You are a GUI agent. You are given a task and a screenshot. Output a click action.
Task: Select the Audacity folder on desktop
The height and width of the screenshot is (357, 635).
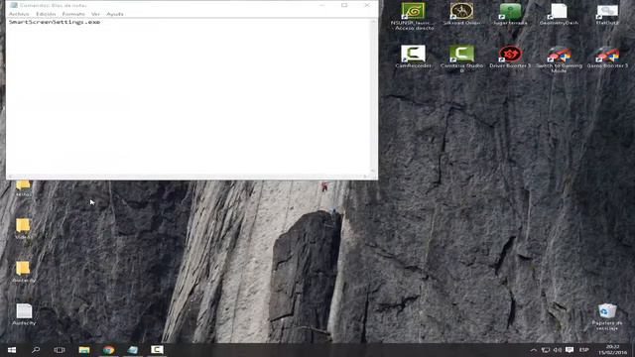[23, 272]
